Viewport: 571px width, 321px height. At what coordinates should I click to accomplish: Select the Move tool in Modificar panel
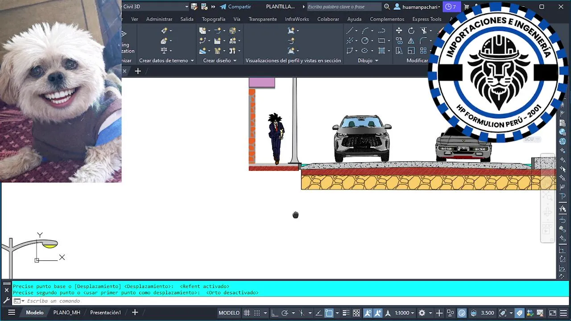(399, 31)
